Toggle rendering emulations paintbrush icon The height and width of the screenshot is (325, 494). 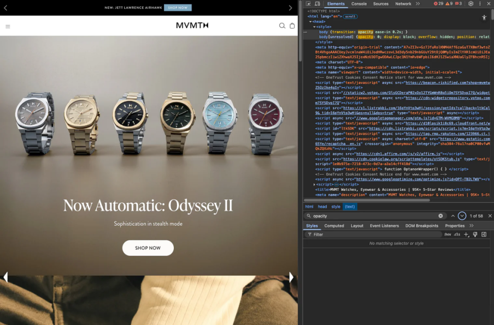click(475, 234)
